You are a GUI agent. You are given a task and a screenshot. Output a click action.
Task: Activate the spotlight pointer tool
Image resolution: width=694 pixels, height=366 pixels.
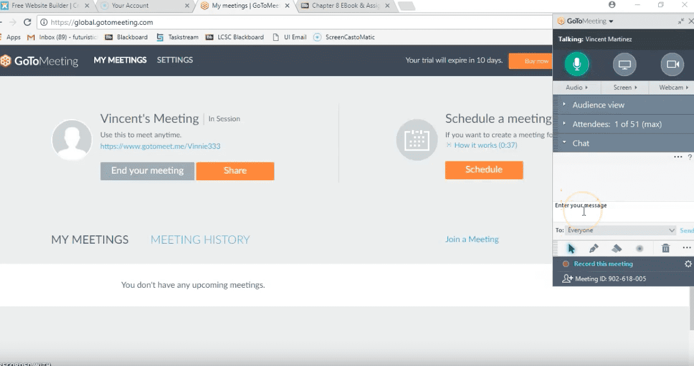click(639, 248)
